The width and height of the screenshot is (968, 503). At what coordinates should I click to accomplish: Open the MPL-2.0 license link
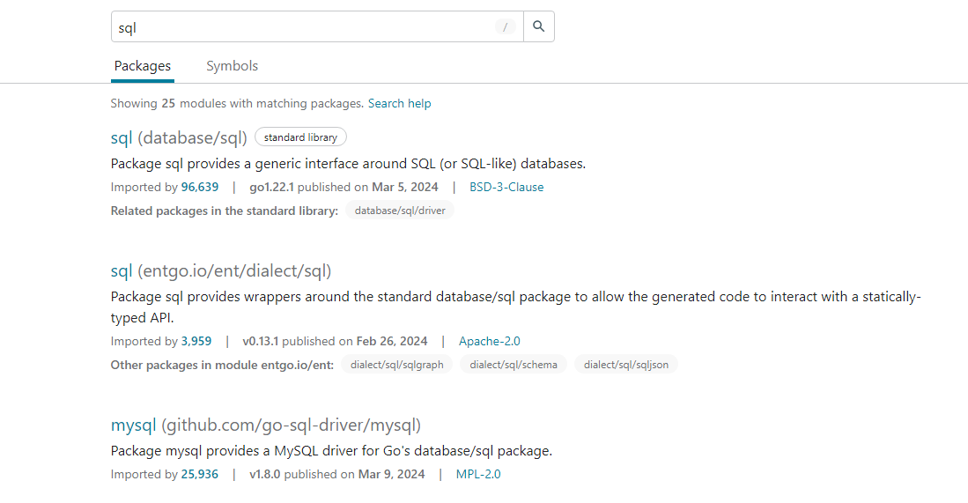click(478, 475)
